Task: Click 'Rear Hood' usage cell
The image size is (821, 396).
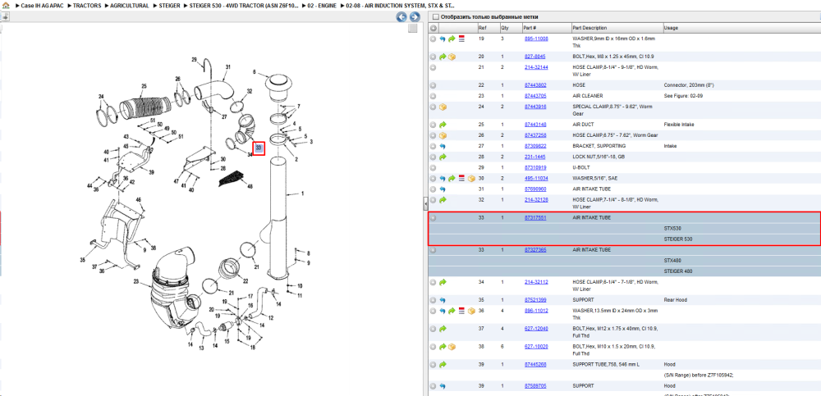Action: tap(676, 300)
